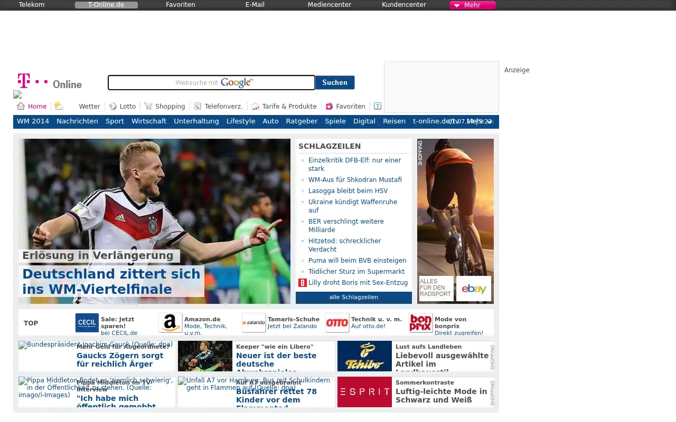This screenshot has width=676, height=422.
Task: Open WM 2014 section
Action: point(33,121)
